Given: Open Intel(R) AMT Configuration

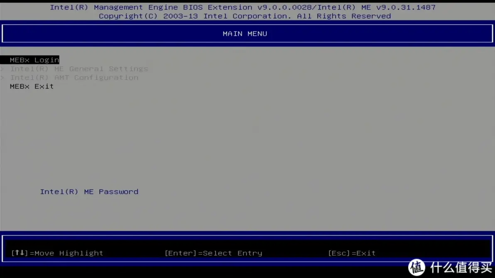Looking at the screenshot, I should [x=74, y=78].
